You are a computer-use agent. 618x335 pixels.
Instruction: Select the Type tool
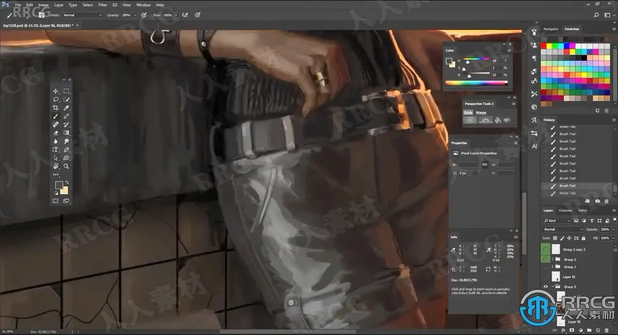pos(56,150)
